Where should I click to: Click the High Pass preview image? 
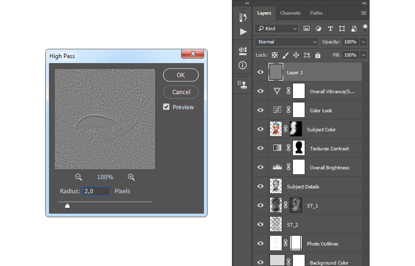(105, 119)
